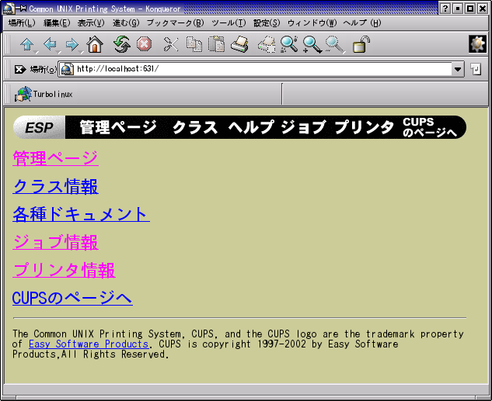This screenshot has height=401, width=492.
Task: Click ジョブ in the black banner
Action: coord(303,127)
